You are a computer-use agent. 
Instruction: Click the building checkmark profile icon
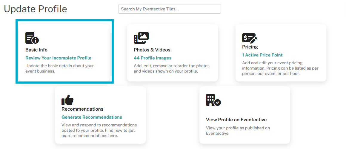click(213, 100)
